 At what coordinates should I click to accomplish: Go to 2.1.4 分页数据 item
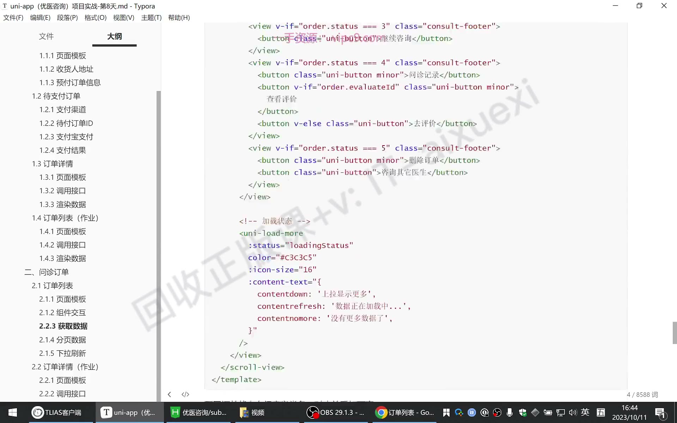(x=62, y=340)
